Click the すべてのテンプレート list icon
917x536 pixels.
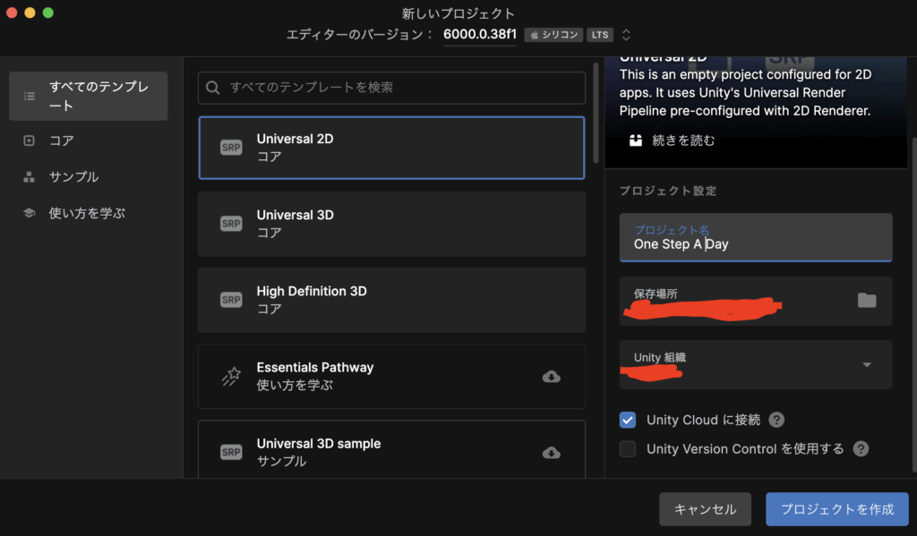click(x=30, y=96)
